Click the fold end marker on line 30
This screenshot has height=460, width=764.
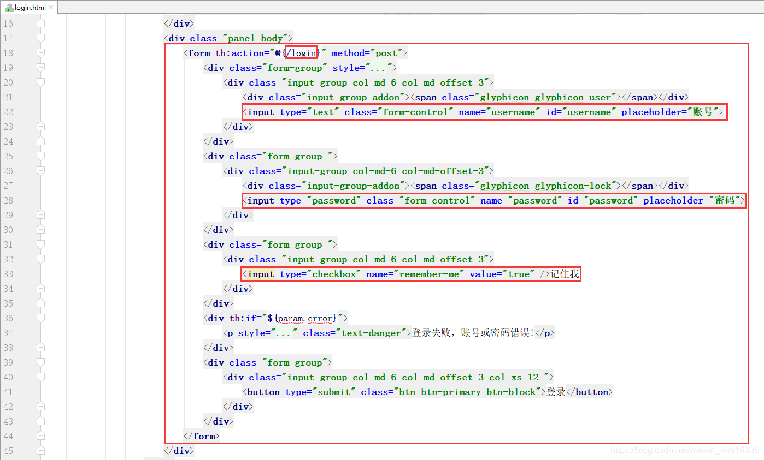[x=40, y=230]
